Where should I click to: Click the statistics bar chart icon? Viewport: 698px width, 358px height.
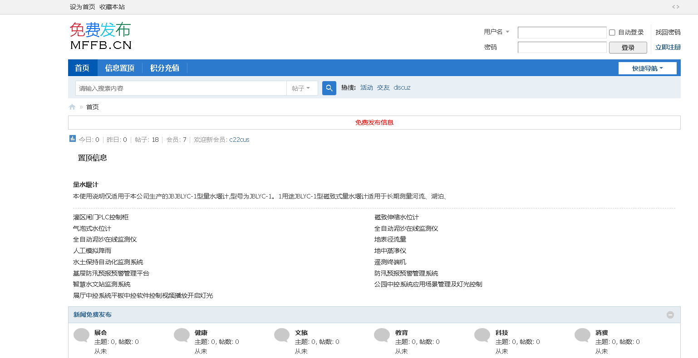[x=73, y=139]
